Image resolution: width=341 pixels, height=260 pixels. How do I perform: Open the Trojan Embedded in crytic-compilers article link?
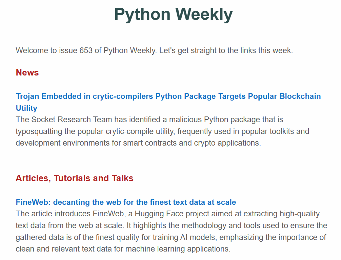click(x=168, y=96)
